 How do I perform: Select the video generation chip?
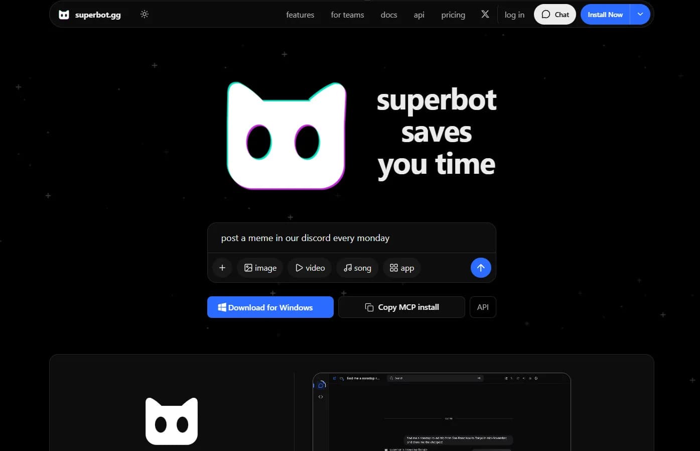click(x=310, y=268)
